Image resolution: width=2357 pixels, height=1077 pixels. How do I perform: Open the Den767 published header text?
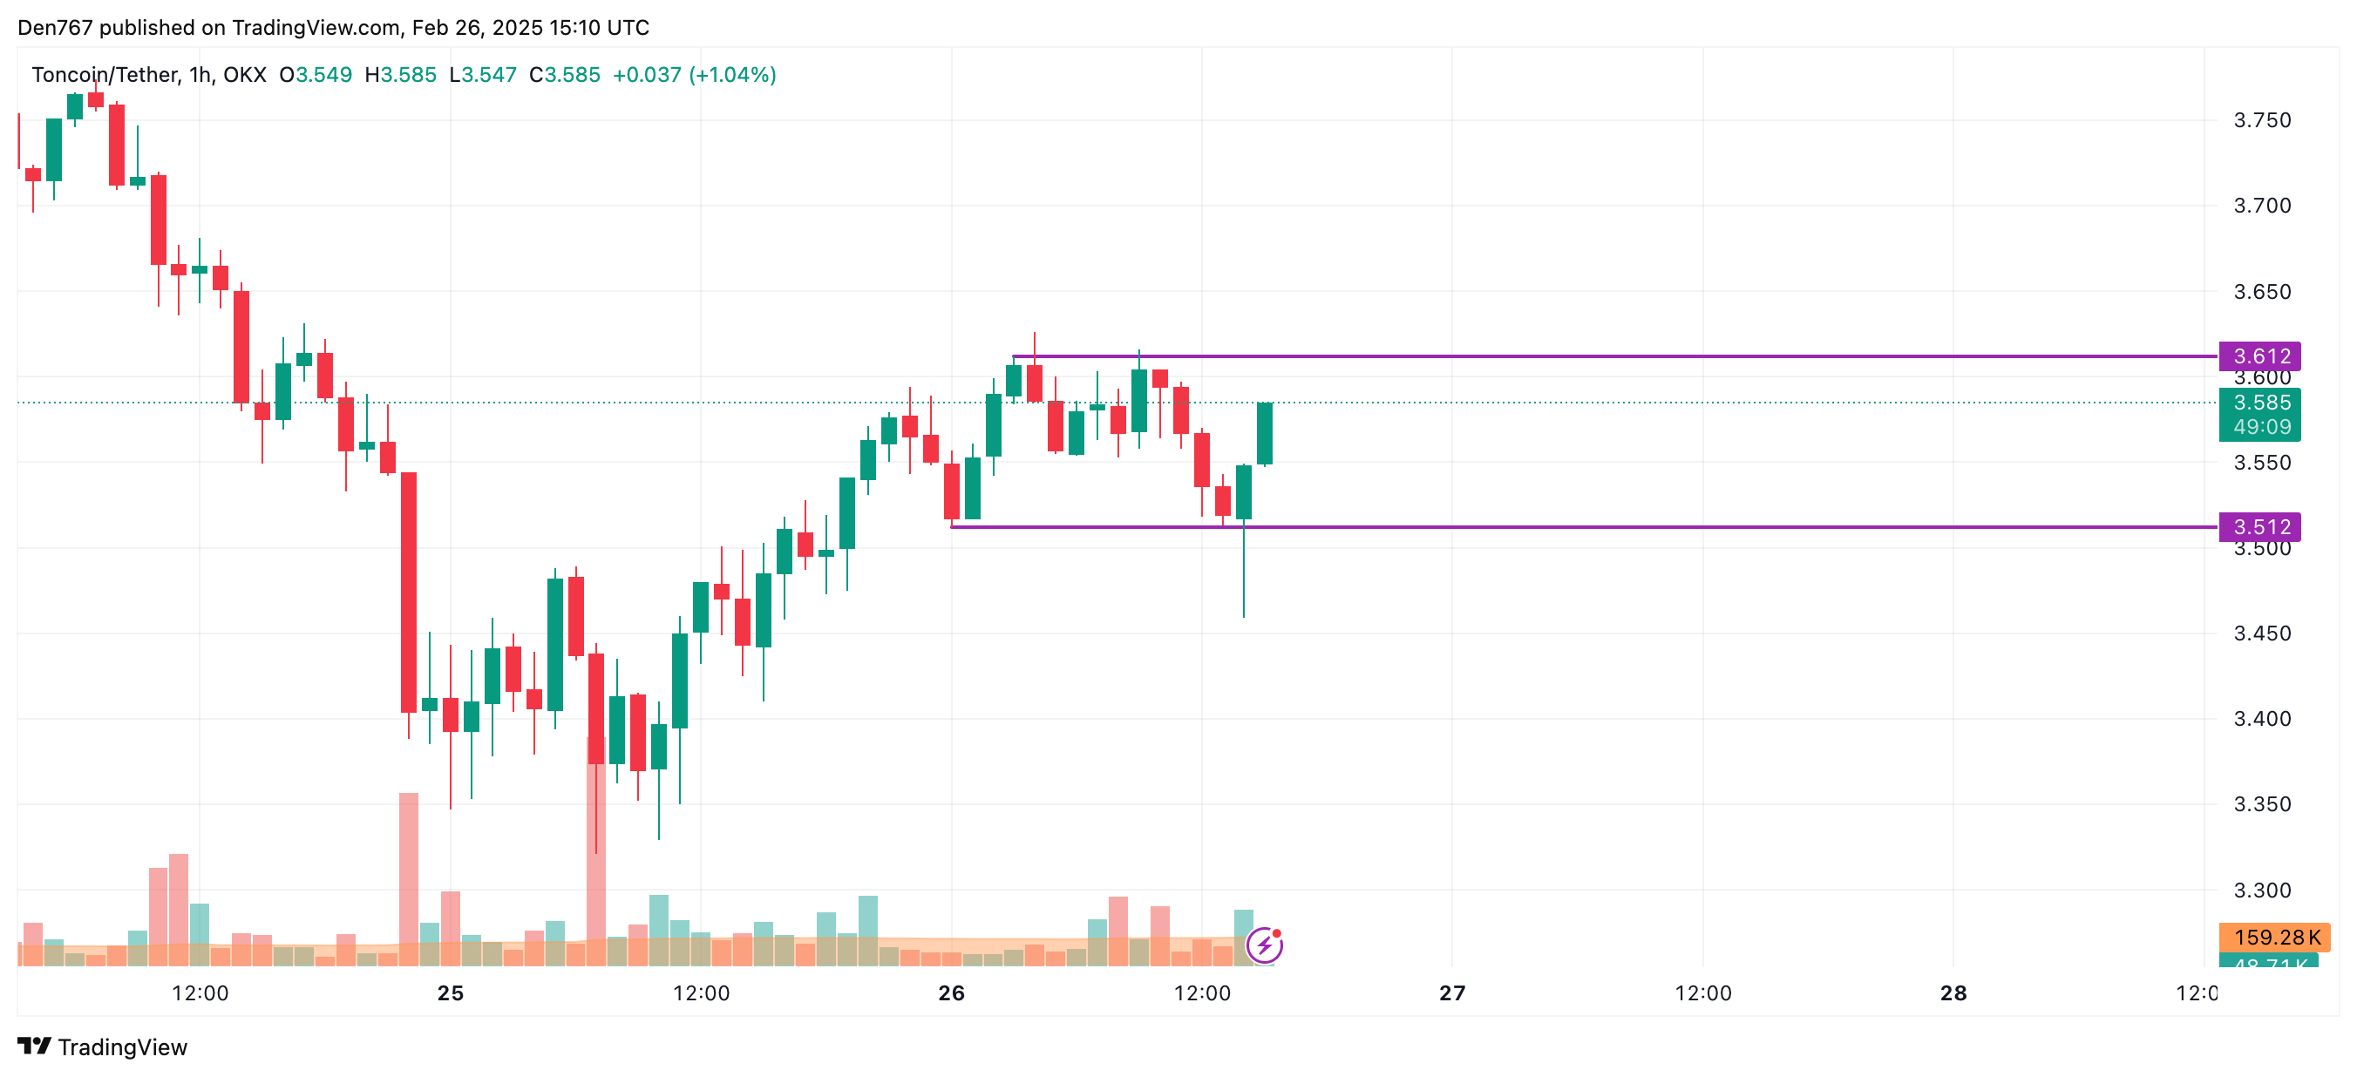pos(333,28)
